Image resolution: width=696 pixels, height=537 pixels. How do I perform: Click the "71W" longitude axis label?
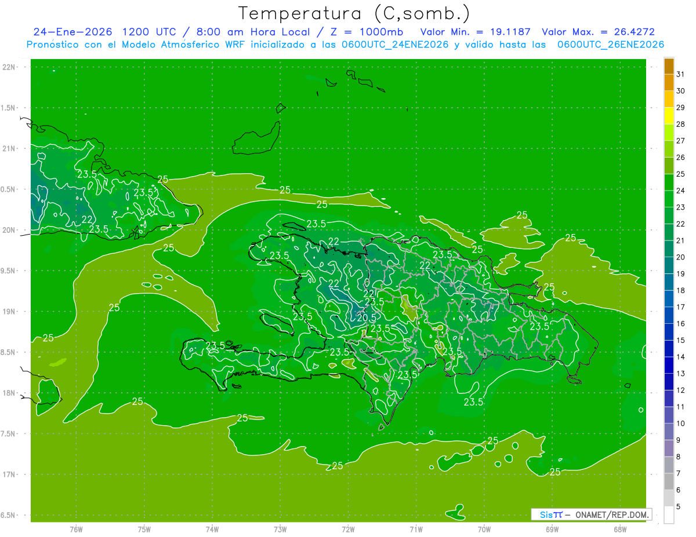tap(416, 529)
